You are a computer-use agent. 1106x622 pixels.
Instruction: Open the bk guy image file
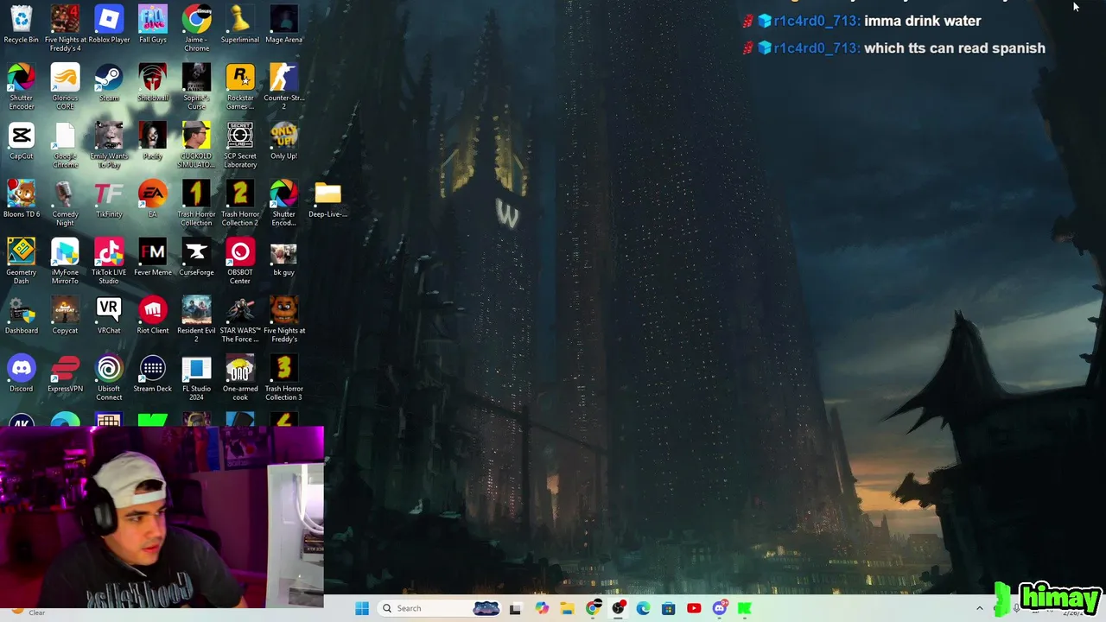(283, 257)
